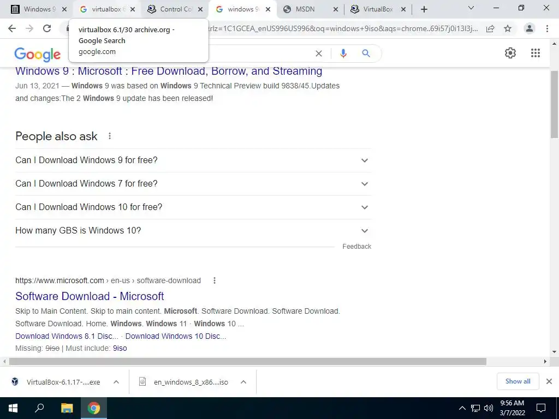Click the horizontal scrollbar thumb
Screen dimensions: 559x419
(247, 361)
